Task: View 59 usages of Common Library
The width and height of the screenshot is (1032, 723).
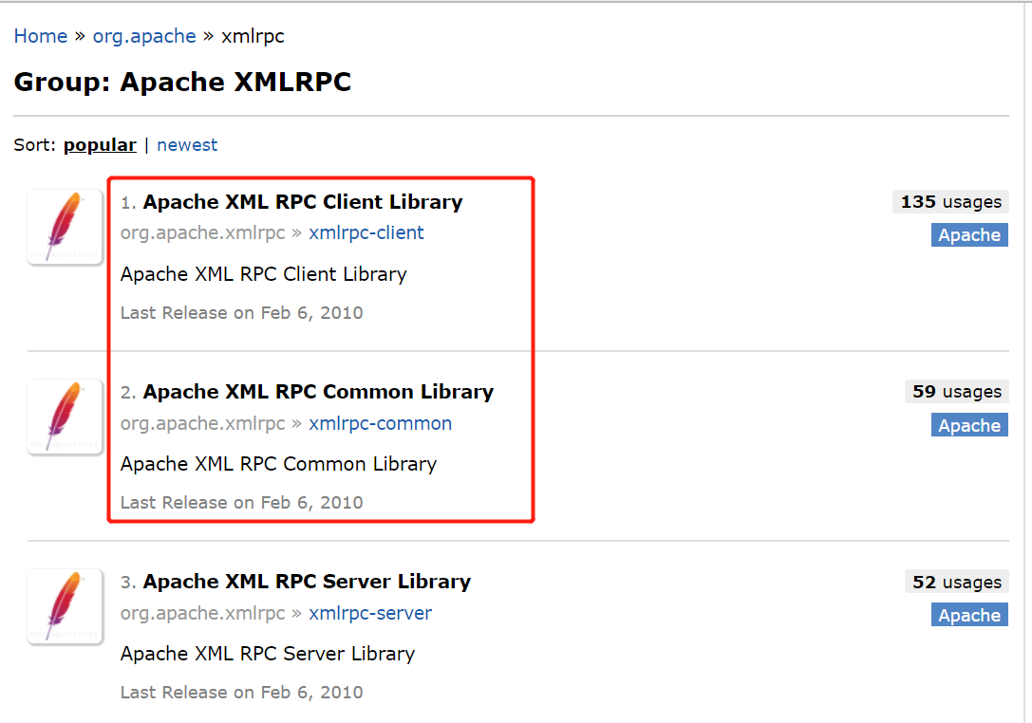Action: pos(957,392)
